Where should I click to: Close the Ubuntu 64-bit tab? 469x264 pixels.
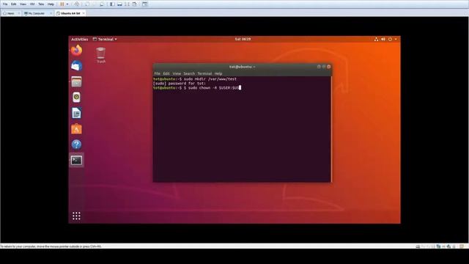coord(84,13)
